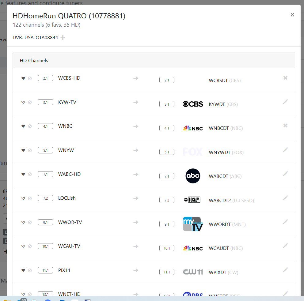Edit the WABCDT ABC mapping pencil
The height and width of the screenshot is (301, 304).
pyautogui.click(x=285, y=174)
